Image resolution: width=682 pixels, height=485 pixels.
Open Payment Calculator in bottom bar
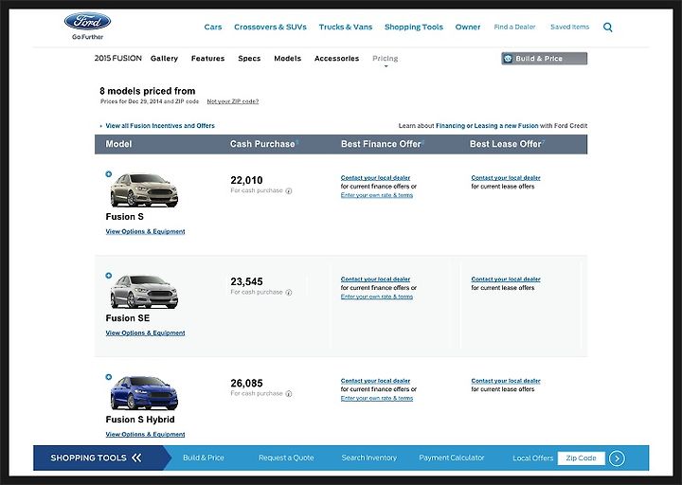[x=452, y=458]
